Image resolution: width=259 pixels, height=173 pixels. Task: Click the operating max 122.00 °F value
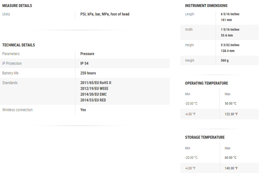tap(231, 114)
